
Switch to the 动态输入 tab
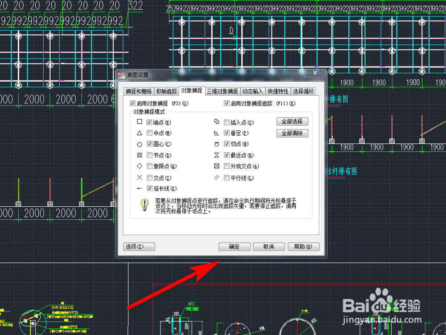click(x=252, y=92)
